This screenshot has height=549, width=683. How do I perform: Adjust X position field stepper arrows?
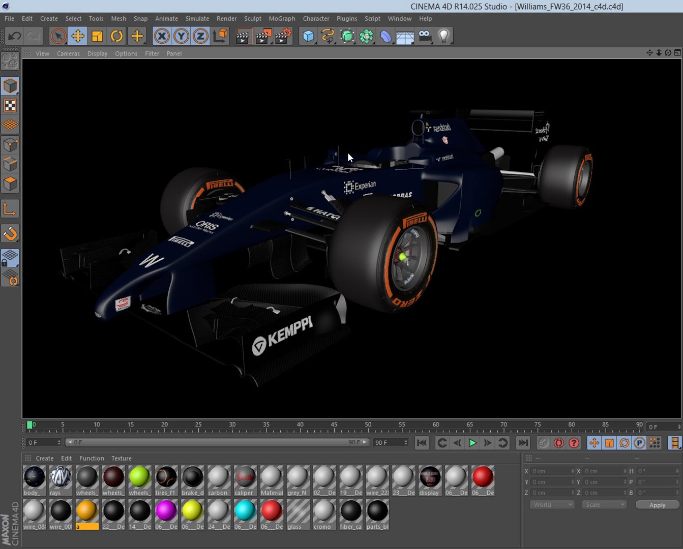click(573, 471)
